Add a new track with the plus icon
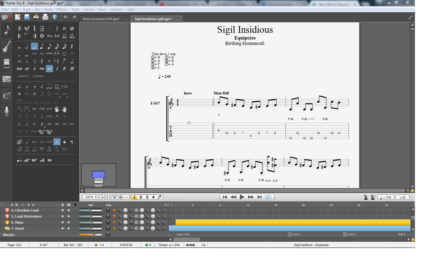Screen dimensions: 425x259 tap(12, 205)
